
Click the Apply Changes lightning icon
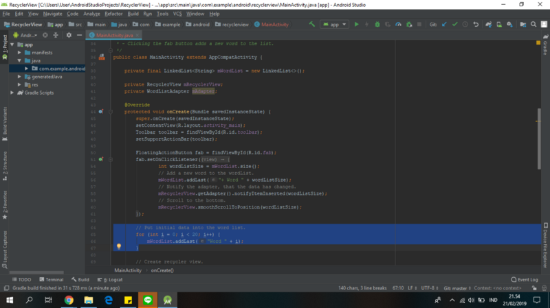pyautogui.click(x=367, y=24)
